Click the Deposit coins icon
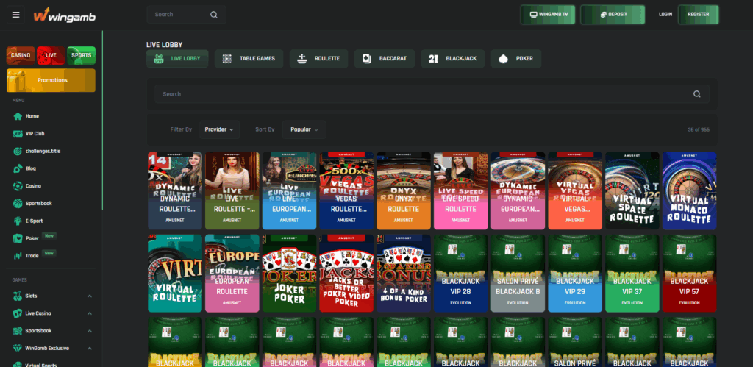This screenshot has height=367, width=753. click(x=603, y=15)
